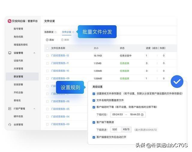Uncheck 客户端定时下载 option

94,107
